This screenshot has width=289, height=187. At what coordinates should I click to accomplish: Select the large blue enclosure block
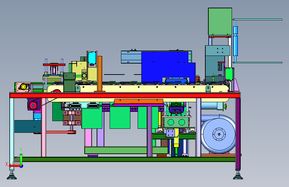click(x=168, y=67)
